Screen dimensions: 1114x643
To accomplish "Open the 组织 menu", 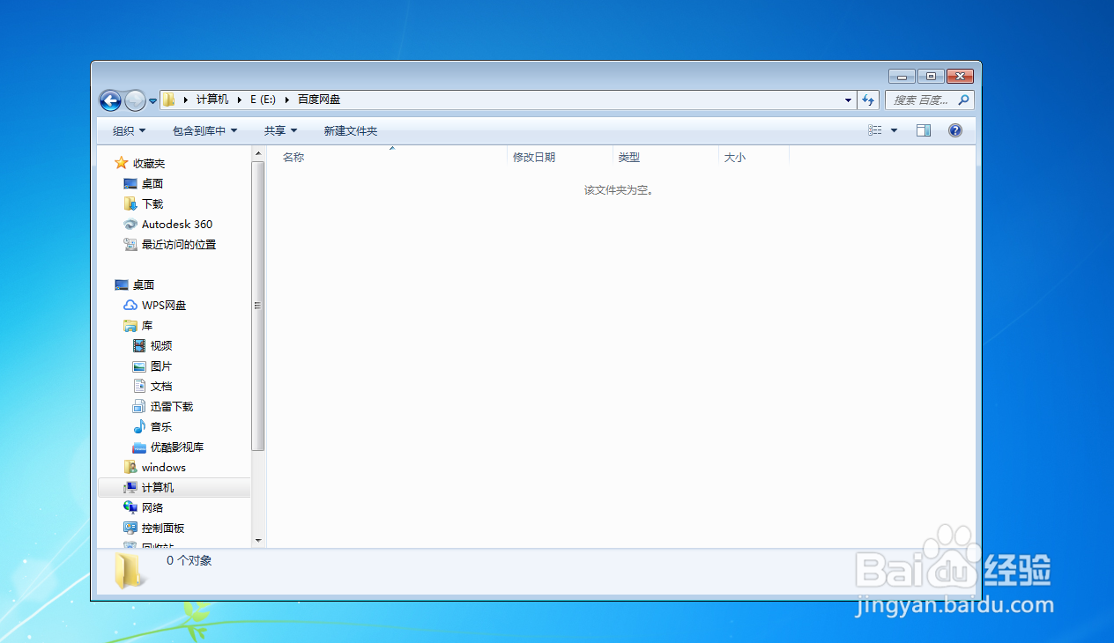I will (130, 130).
